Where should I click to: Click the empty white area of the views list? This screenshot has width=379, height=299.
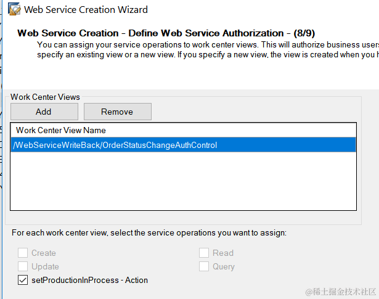[x=183, y=181]
